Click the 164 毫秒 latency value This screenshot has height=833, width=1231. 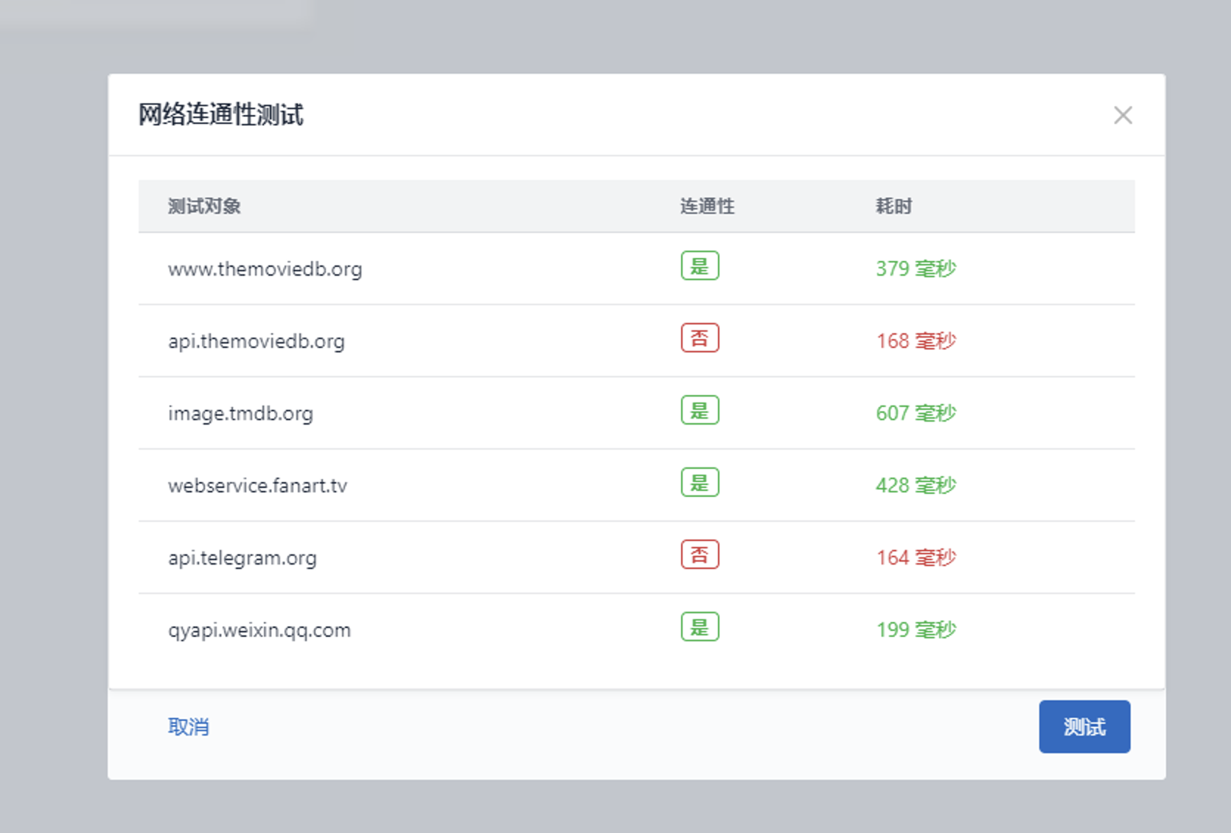916,557
